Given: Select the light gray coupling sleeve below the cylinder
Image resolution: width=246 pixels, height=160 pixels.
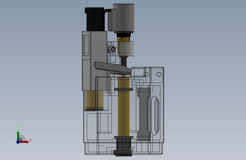Looking at the screenshot, I should [126, 49].
